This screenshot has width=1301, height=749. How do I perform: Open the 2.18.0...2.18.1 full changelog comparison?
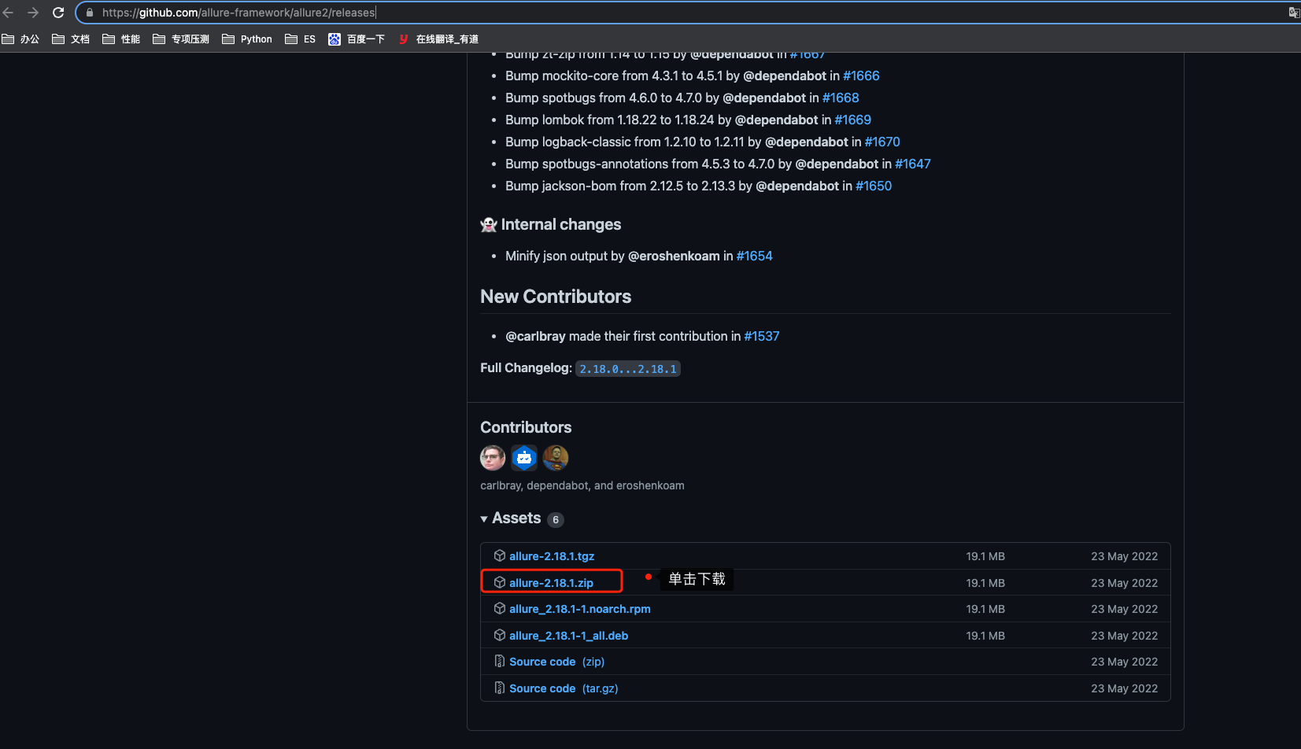point(628,369)
